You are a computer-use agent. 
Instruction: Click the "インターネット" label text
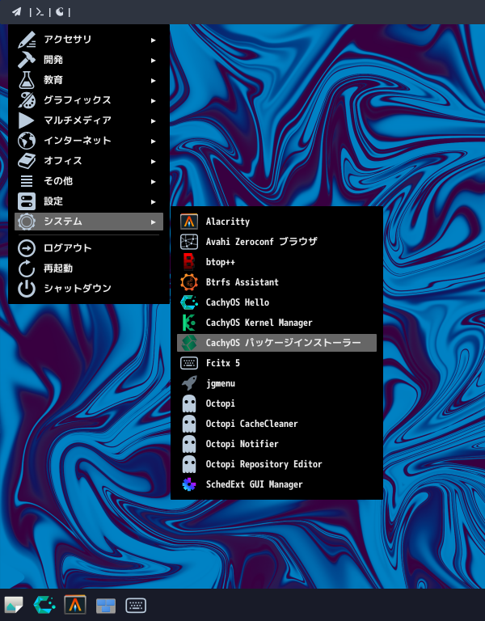tap(78, 141)
